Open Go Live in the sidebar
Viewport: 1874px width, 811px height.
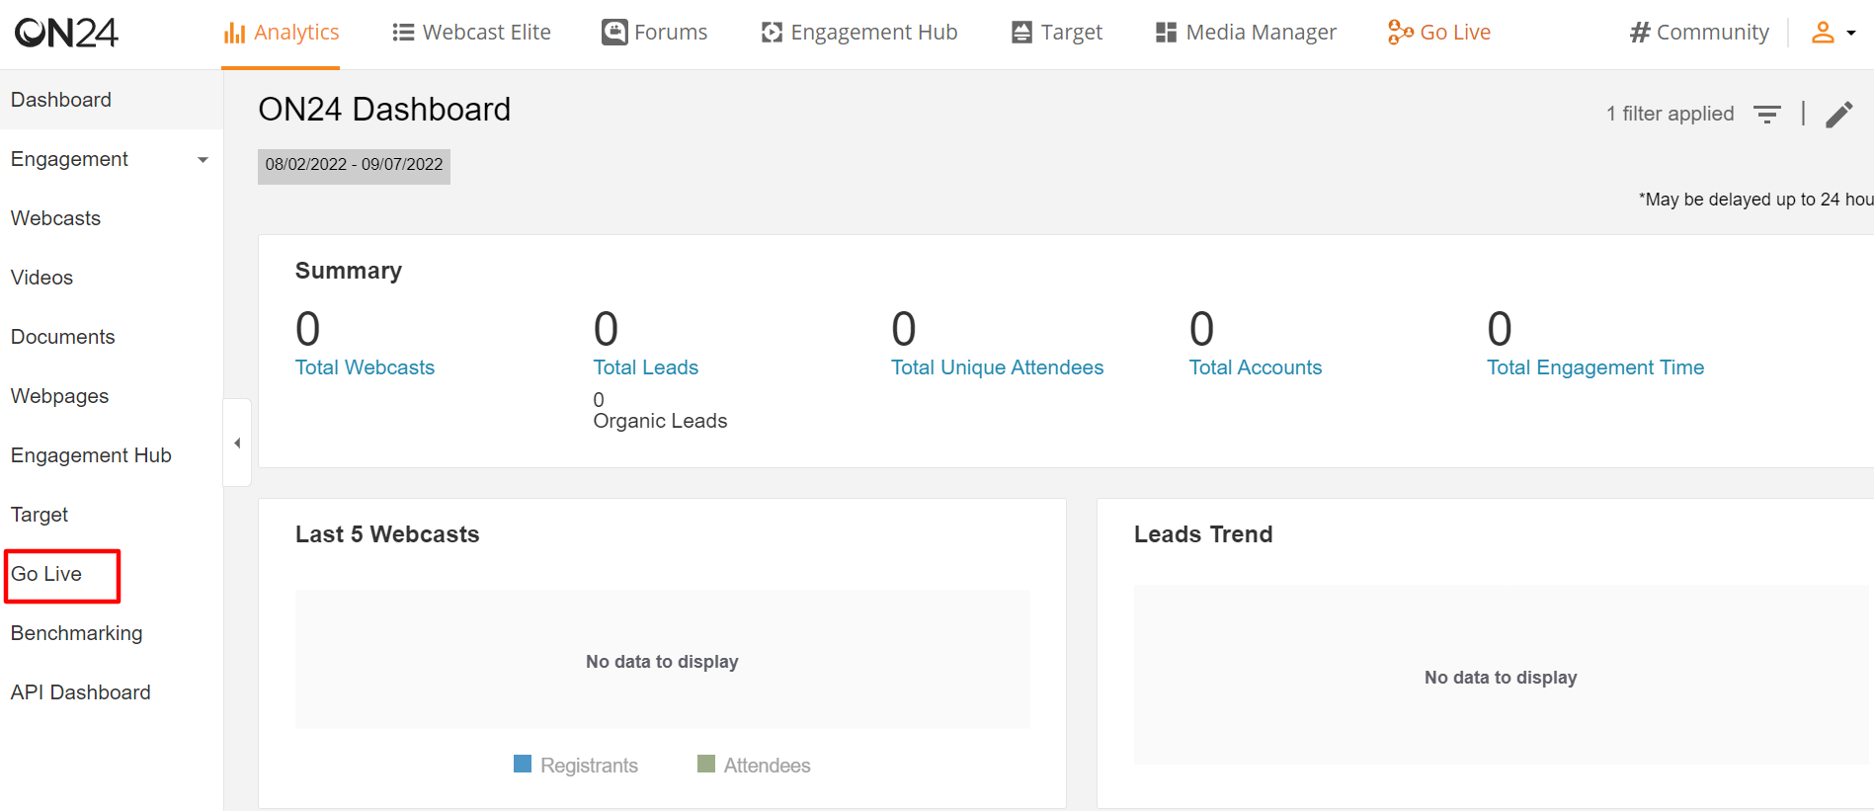[x=112, y=574]
